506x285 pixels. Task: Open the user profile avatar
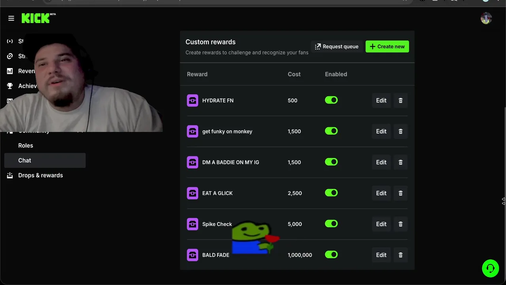point(486,18)
